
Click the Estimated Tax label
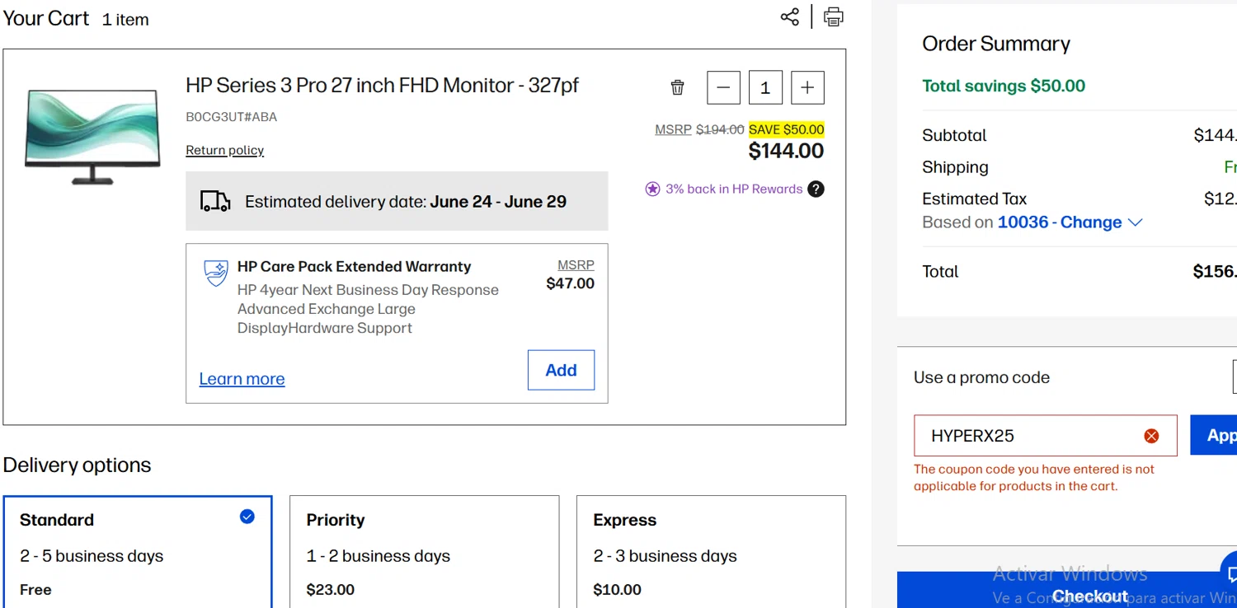click(x=975, y=199)
